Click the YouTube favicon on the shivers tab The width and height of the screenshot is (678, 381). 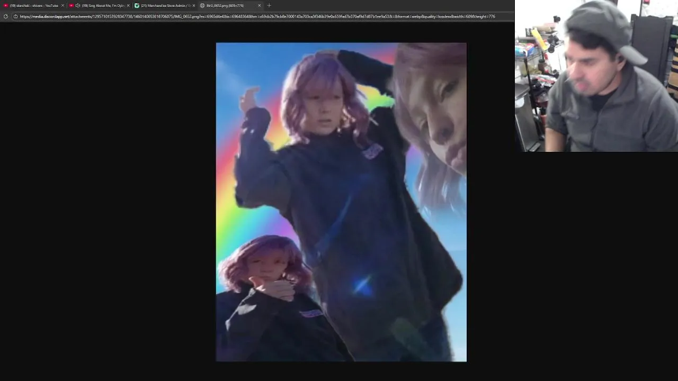[x=6, y=5]
